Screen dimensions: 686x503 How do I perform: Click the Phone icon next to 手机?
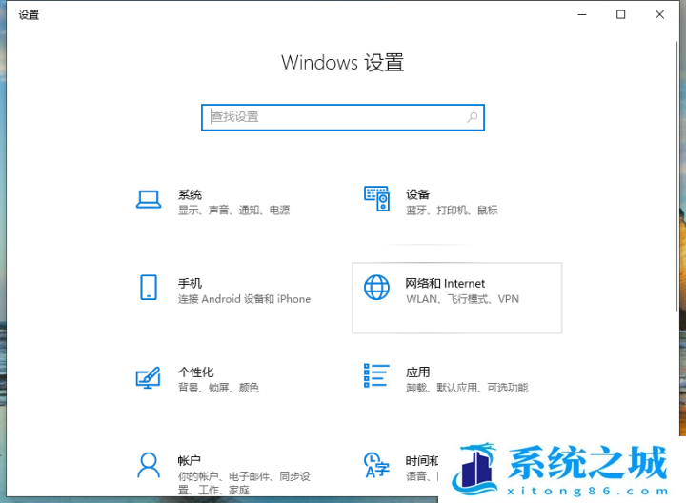pyautogui.click(x=148, y=288)
